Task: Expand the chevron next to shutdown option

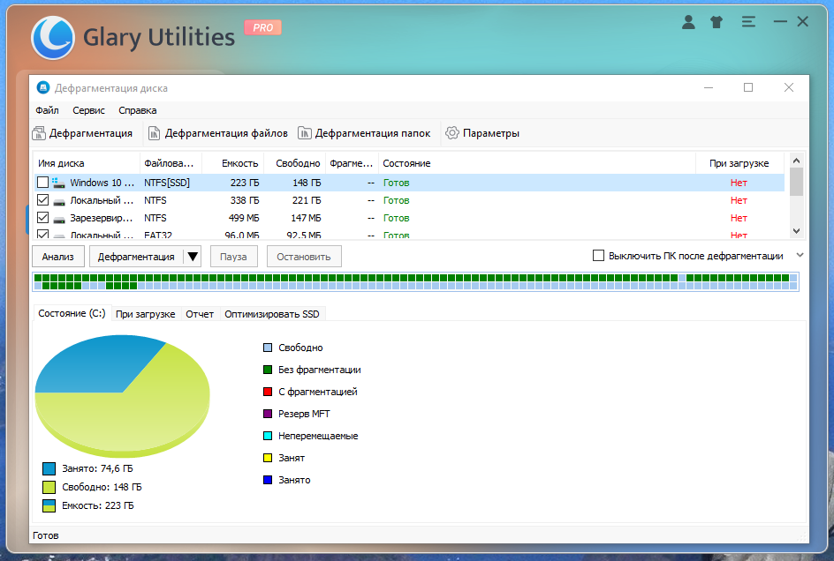Action: coord(800,255)
